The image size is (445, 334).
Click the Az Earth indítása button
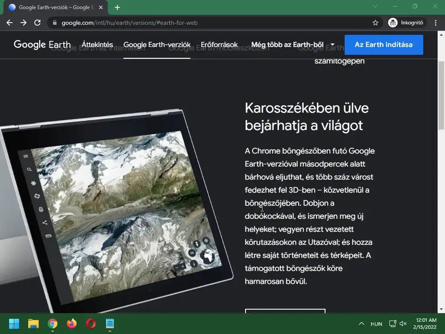tap(384, 45)
